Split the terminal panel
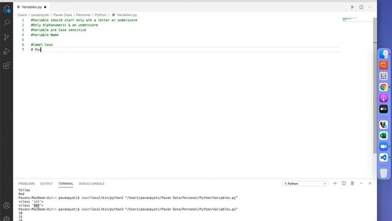Viewport: 392px width, 221px height. coord(344,184)
